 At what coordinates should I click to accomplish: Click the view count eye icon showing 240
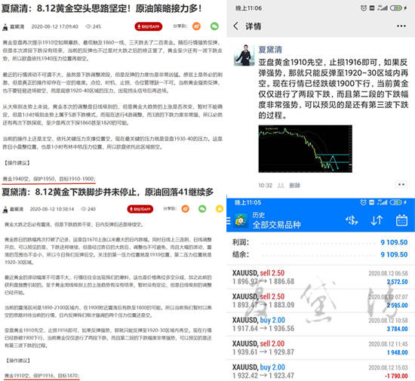(83, 209)
